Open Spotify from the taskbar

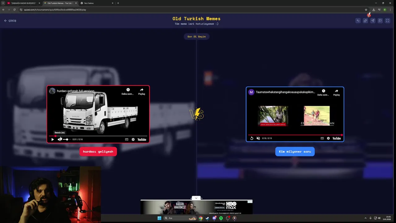tap(221, 218)
